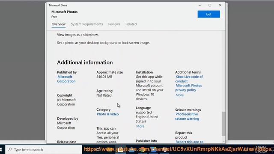Click the 'View images as a slideshow.' line
The height and width of the screenshot is (154, 274).
78,35
